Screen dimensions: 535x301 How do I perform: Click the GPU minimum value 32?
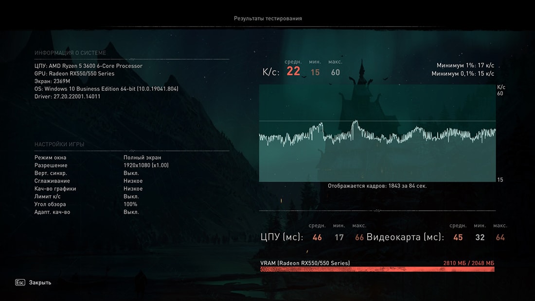click(480, 237)
